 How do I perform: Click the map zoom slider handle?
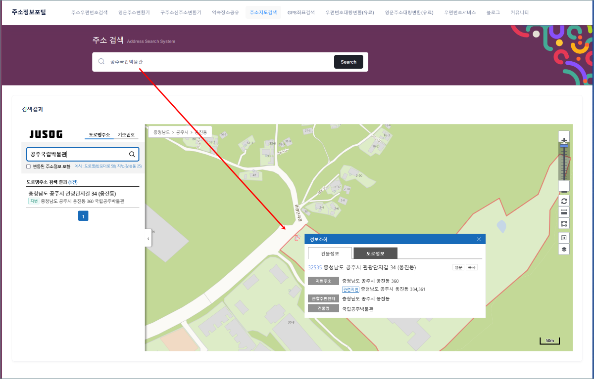pyautogui.click(x=564, y=146)
